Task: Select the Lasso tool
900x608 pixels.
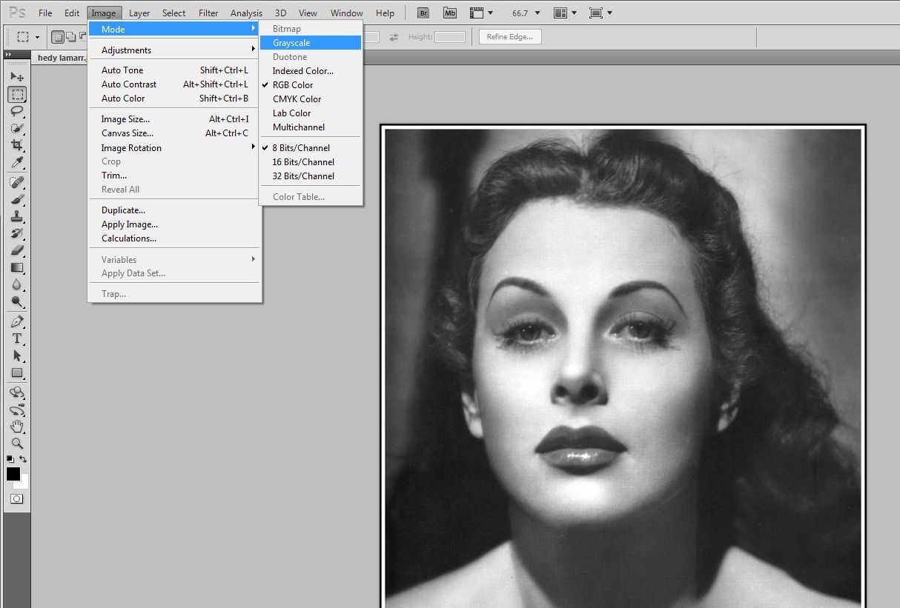Action: tap(16, 111)
